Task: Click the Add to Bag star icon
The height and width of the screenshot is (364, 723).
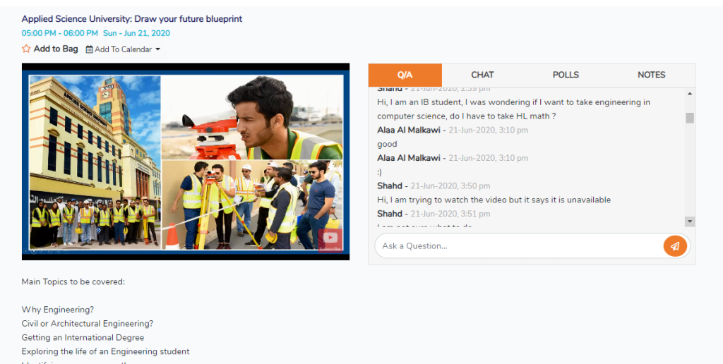Action: click(26, 49)
